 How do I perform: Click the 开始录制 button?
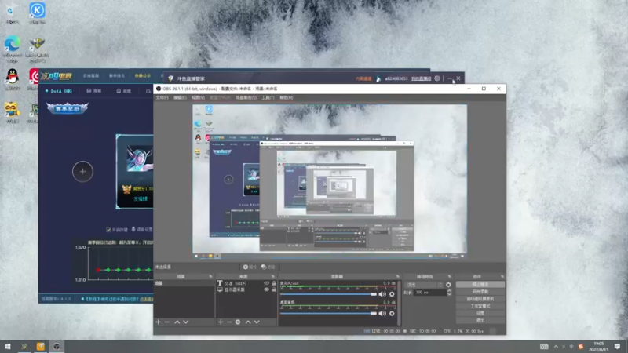pos(480,292)
